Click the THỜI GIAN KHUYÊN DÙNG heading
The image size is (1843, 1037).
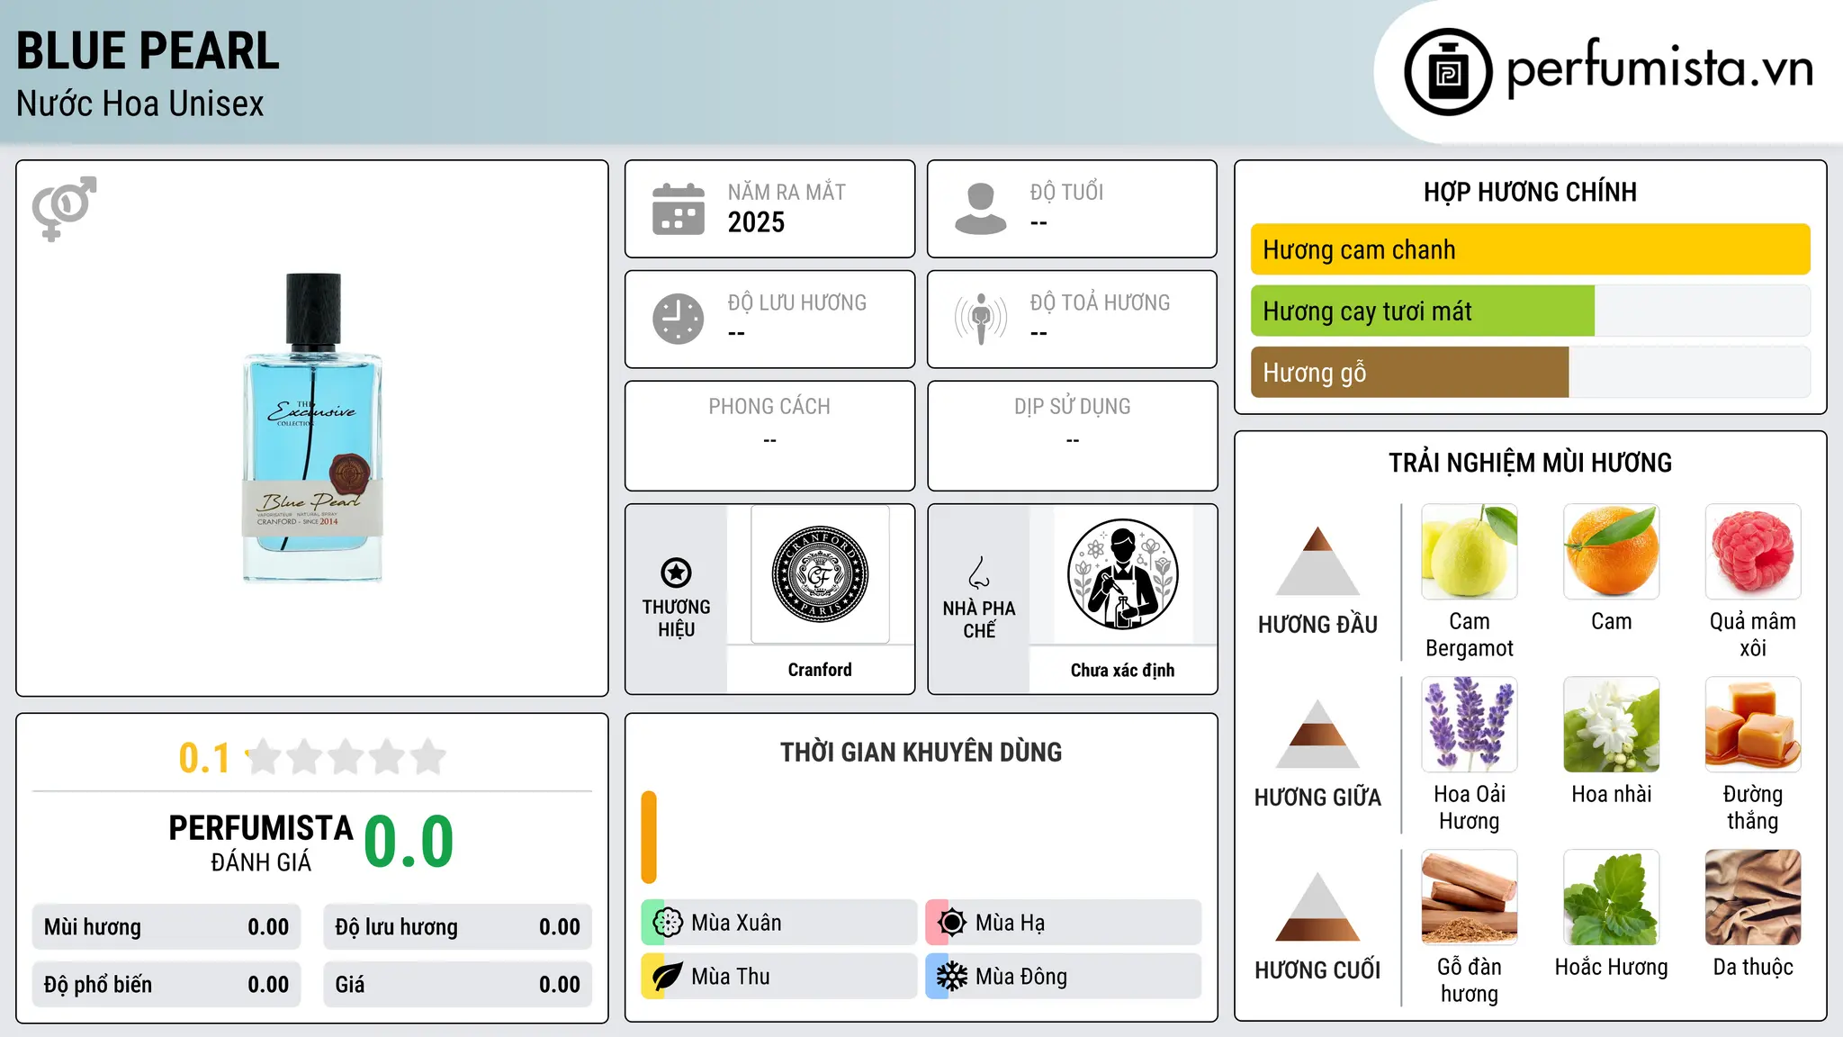click(x=921, y=752)
